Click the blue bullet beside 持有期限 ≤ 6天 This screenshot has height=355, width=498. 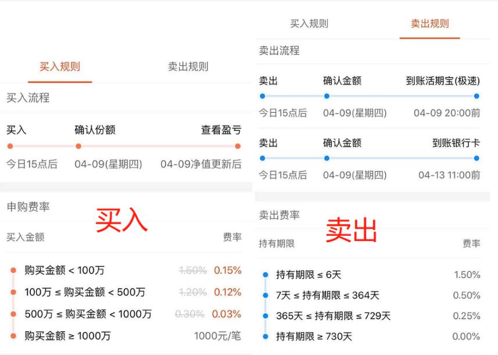tap(265, 275)
